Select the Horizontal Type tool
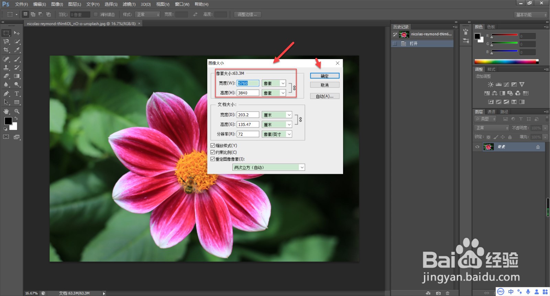The image size is (550, 296). (17, 93)
